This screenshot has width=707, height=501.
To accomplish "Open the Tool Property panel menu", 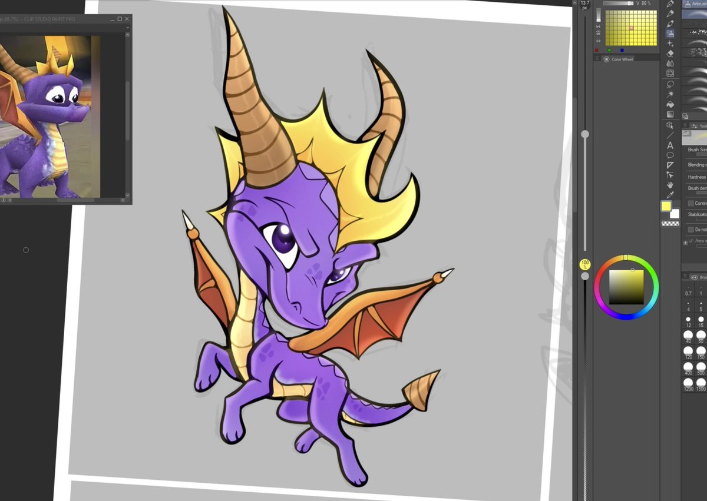I will [685, 125].
